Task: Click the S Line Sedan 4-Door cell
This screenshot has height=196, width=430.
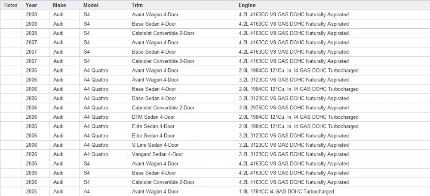Action: tap(181, 145)
